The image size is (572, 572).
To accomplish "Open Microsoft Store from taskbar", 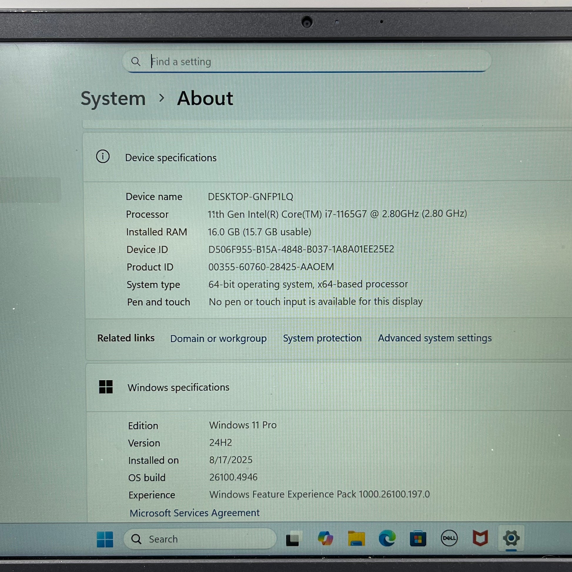I will [x=418, y=538].
